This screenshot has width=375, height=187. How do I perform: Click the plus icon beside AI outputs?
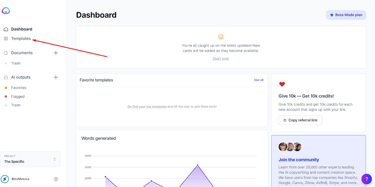click(x=56, y=77)
